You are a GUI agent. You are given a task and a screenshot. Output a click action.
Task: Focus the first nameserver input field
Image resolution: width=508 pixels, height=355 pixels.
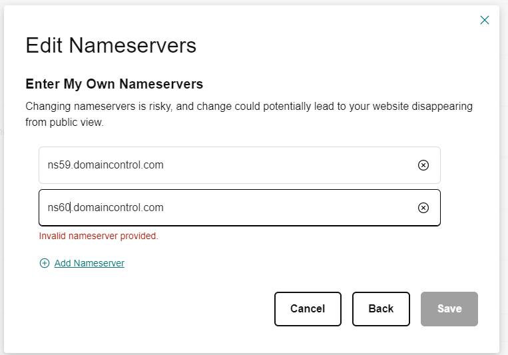pos(226,165)
